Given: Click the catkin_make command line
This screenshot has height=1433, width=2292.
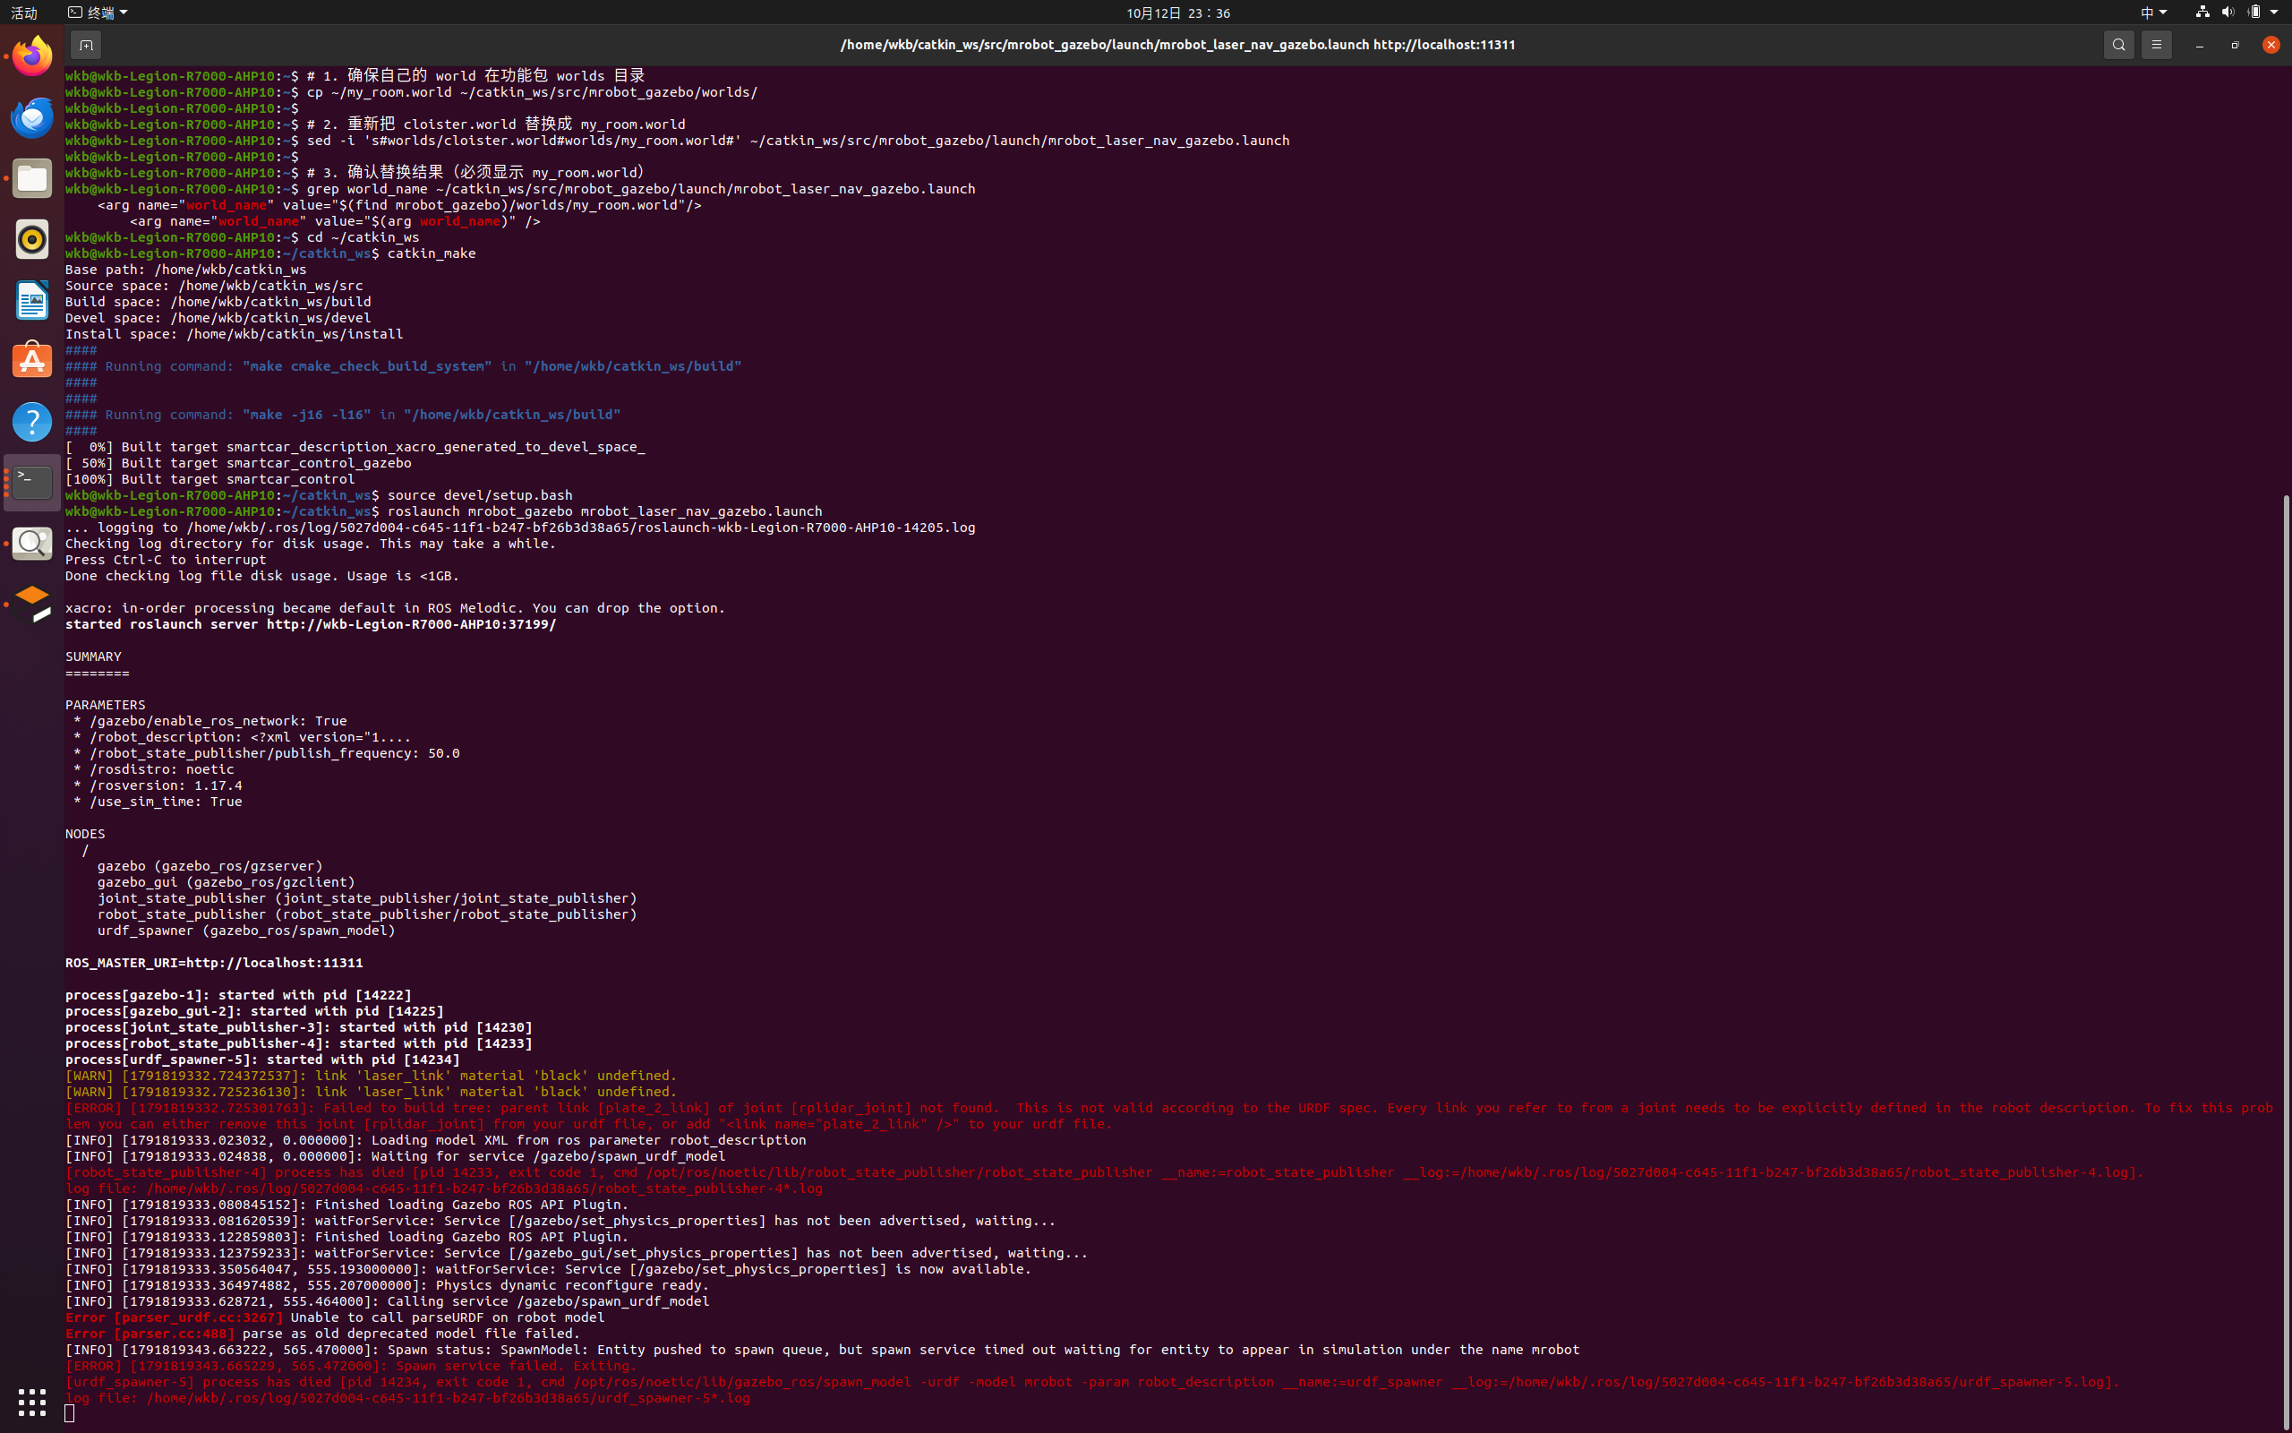Looking at the screenshot, I should point(269,254).
